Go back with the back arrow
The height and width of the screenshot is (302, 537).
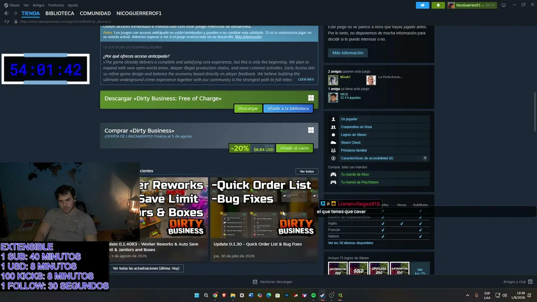tap(6, 13)
